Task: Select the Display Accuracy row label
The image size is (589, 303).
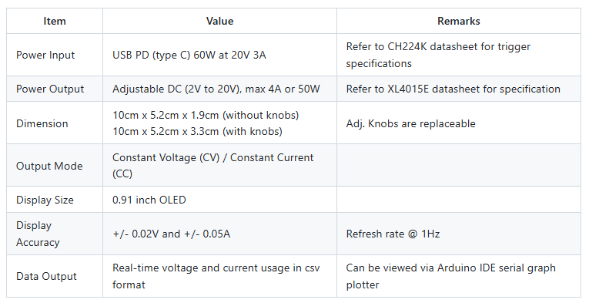Action: click(38, 234)
